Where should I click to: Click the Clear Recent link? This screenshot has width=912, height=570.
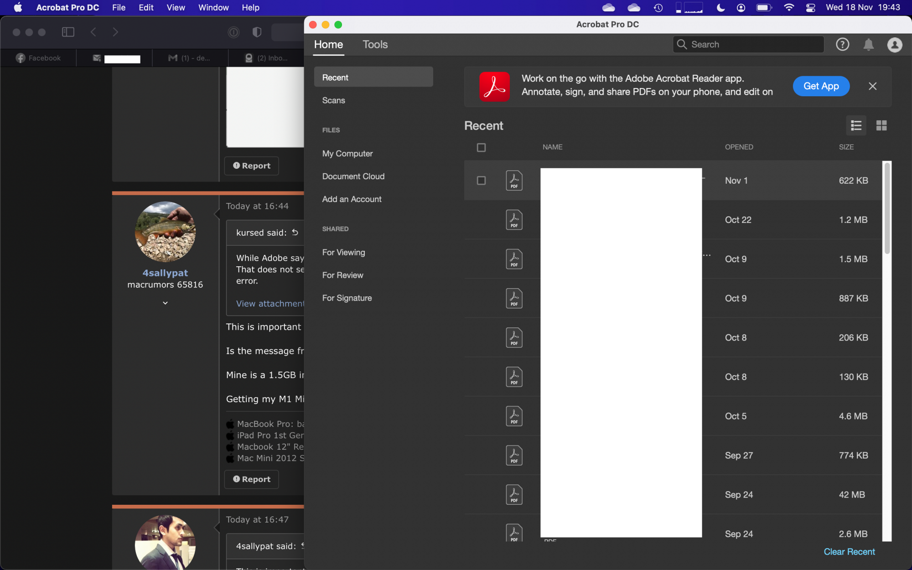(849, 552)
